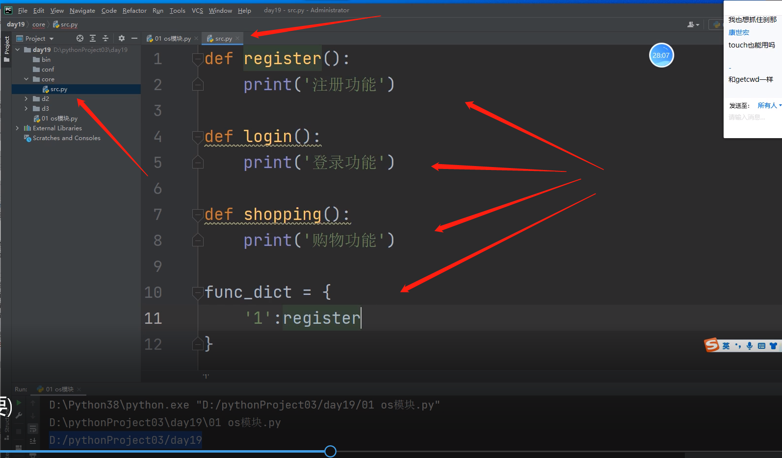Click the Project view window icon in panel header
Viewport: 782px width, 458px height.
[x=20, y=38]
